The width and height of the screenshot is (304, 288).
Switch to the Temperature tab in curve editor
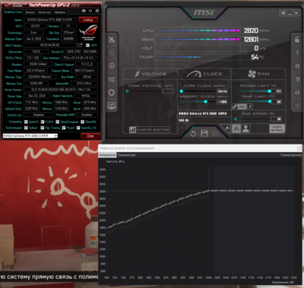pos(127,155)
